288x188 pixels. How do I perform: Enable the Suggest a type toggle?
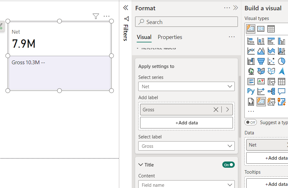point(251,122)
